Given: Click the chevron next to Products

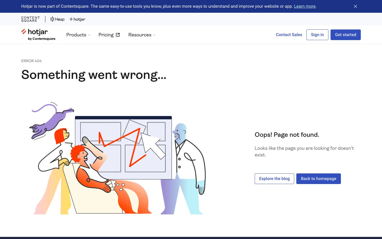Looking at the screenshot, I should point(89,35).
